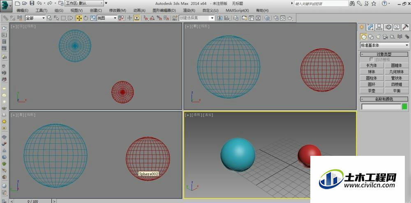The height and width of the screenshot is (203, 411).
Task: Choose the Rectangular Selection Region icon
Action: coord(63,18)
